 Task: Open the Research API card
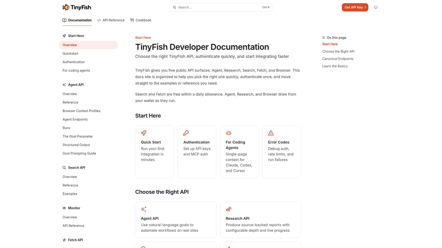tap(260, 220)
